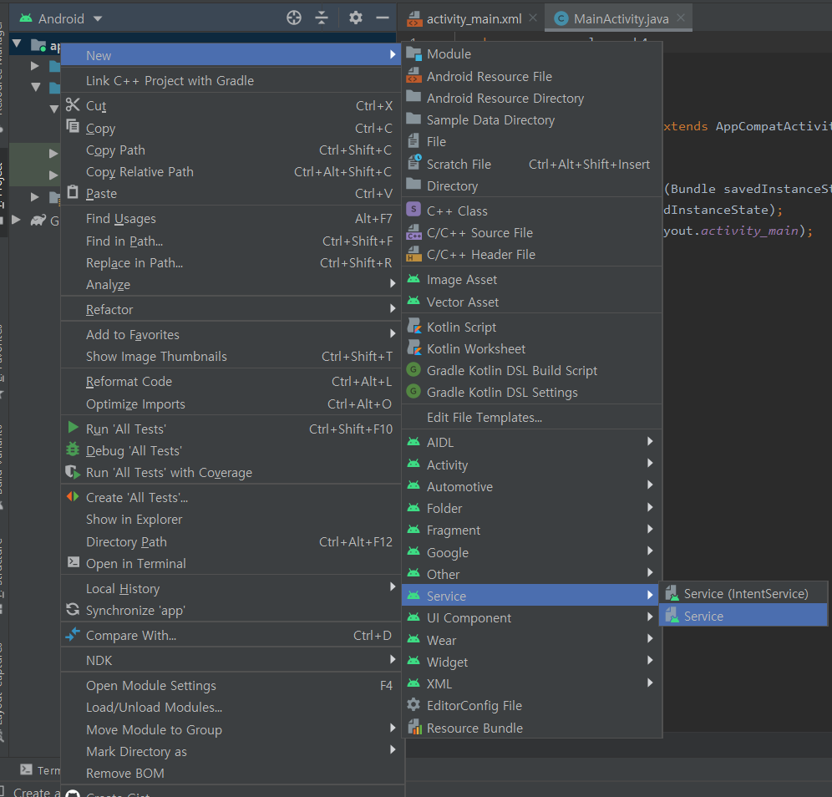
Task: Expand the Analyze submenu arrow
Action: pyautogui.click(x=393, y=283)
